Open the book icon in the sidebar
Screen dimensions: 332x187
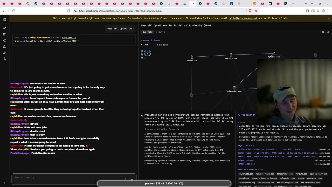(x=5, y=34)
